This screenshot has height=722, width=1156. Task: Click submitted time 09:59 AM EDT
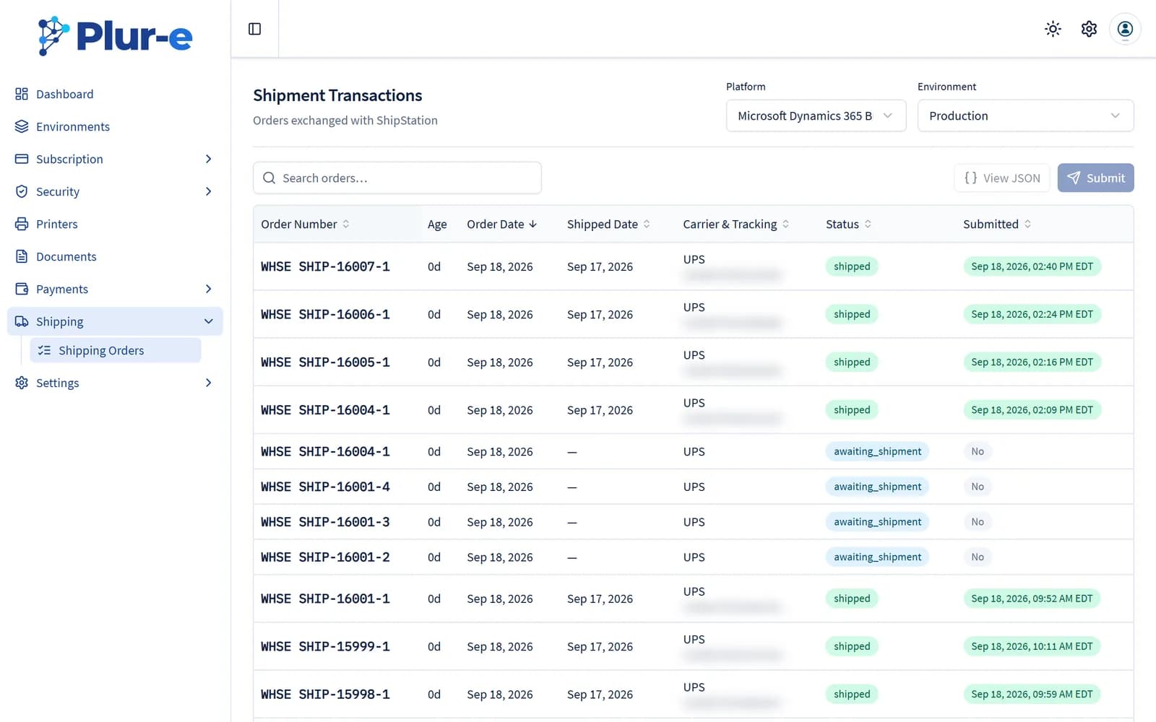point(1032,694)
